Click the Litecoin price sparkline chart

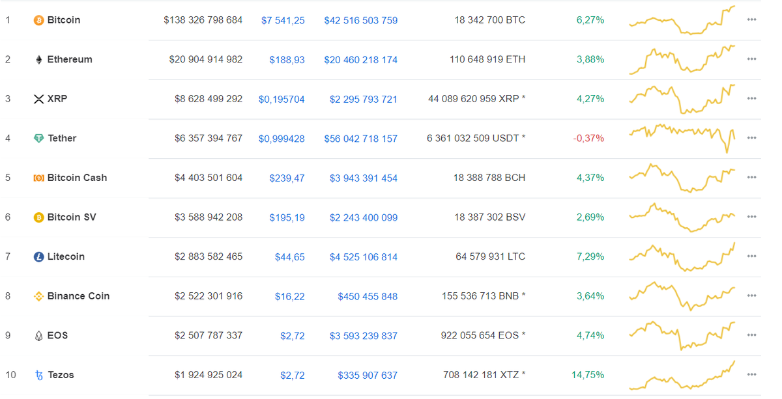click(x=682, y=256)
